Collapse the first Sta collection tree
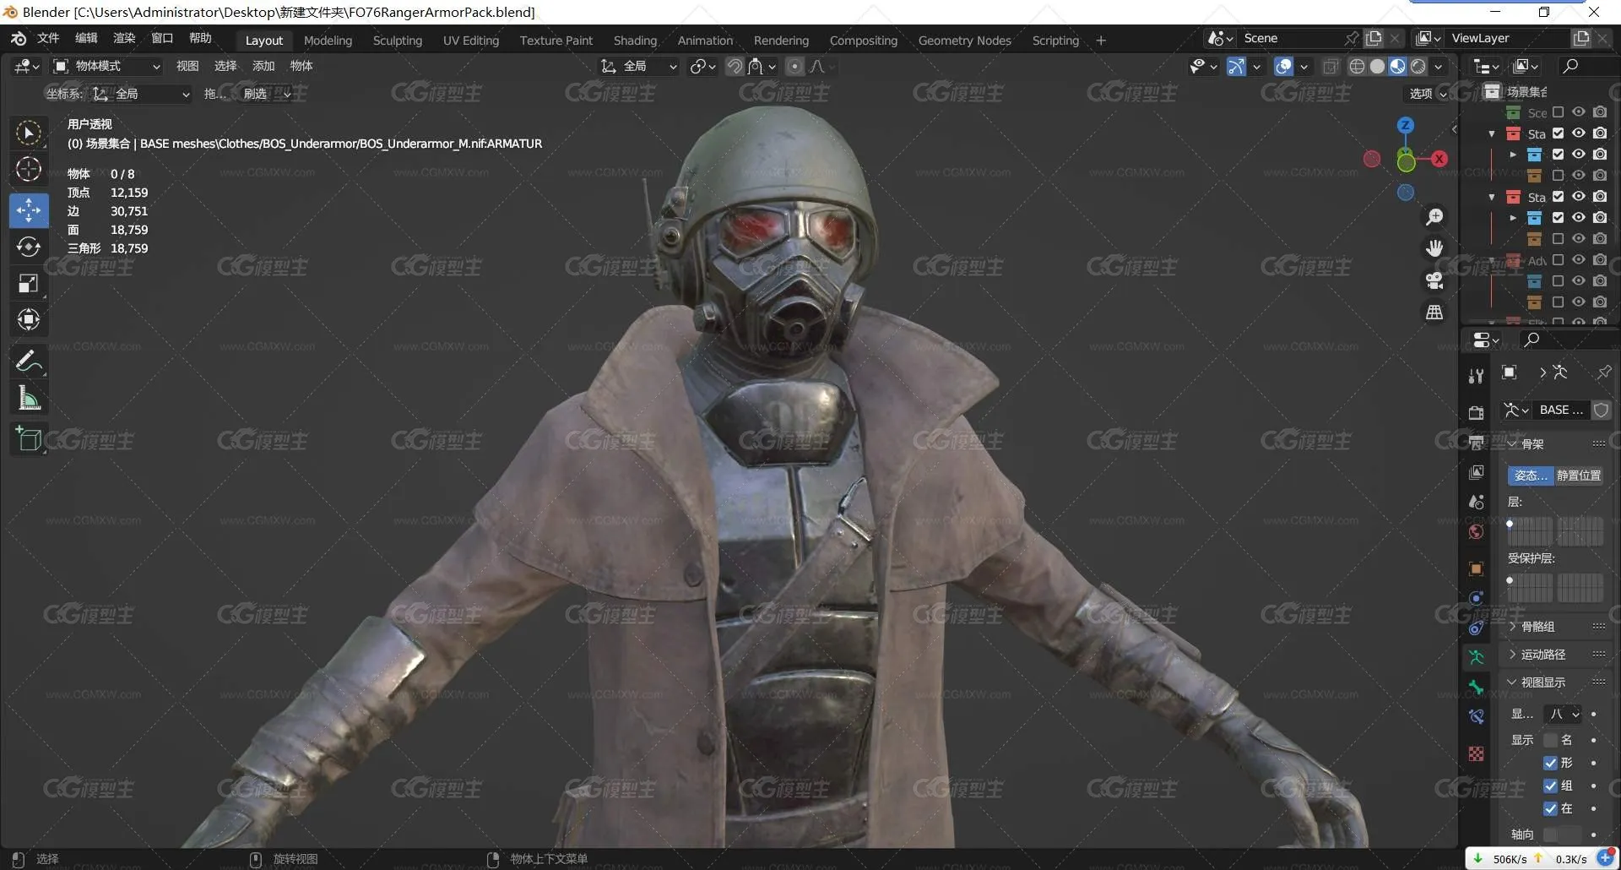This screenshot has width=1621, height=870. coord(1492,133)
